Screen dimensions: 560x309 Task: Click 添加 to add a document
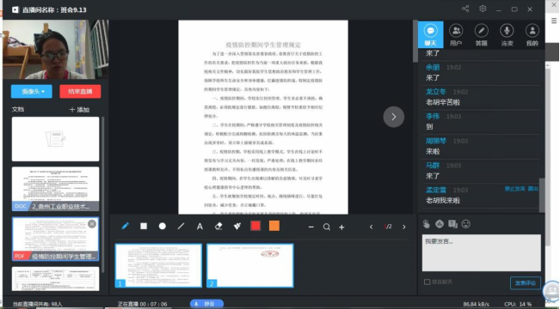[79, 109]
